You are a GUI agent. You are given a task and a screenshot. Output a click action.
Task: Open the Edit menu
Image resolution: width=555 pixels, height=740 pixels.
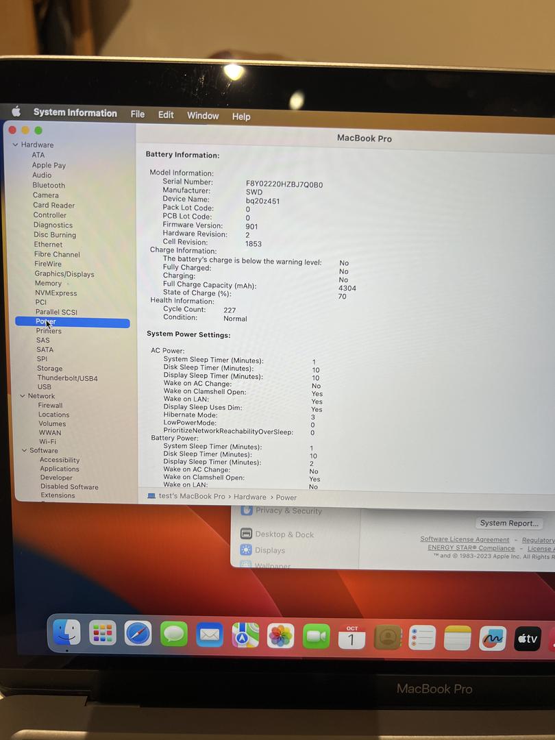(166, 114)
